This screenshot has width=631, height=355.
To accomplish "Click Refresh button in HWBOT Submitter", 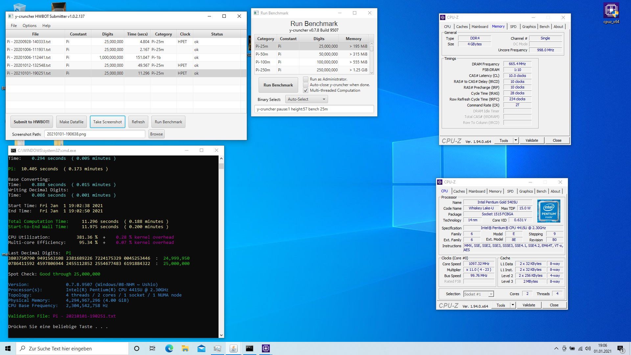I will pos(138,122).
